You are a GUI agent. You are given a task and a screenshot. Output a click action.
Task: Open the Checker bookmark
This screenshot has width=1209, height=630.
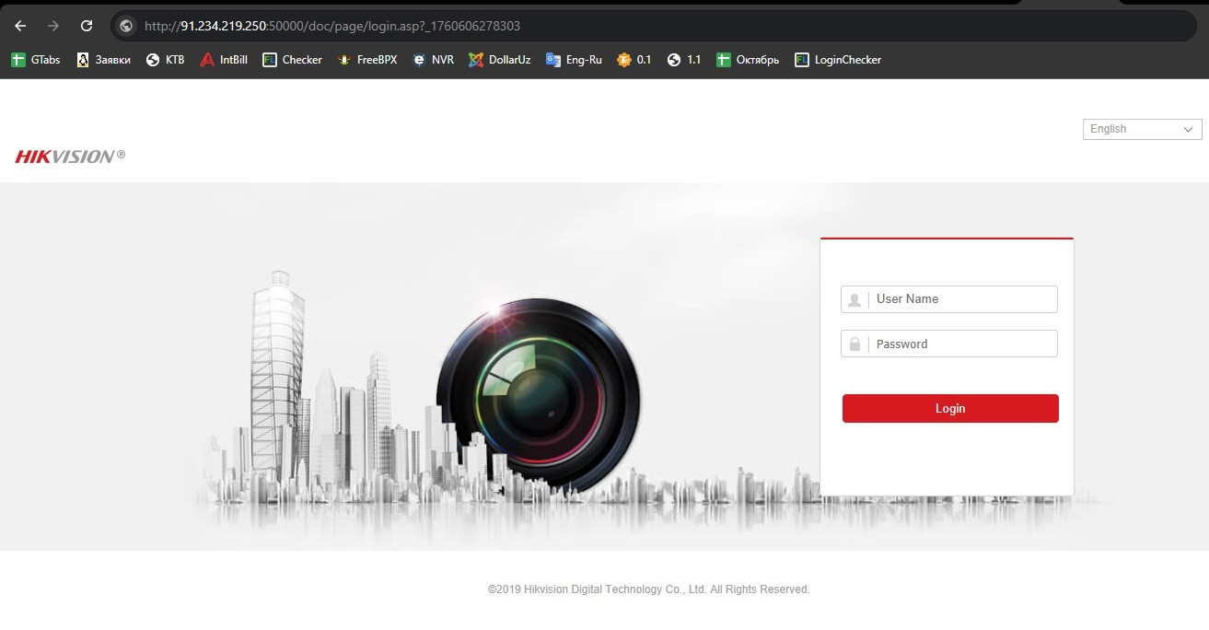tap(292, 60)
